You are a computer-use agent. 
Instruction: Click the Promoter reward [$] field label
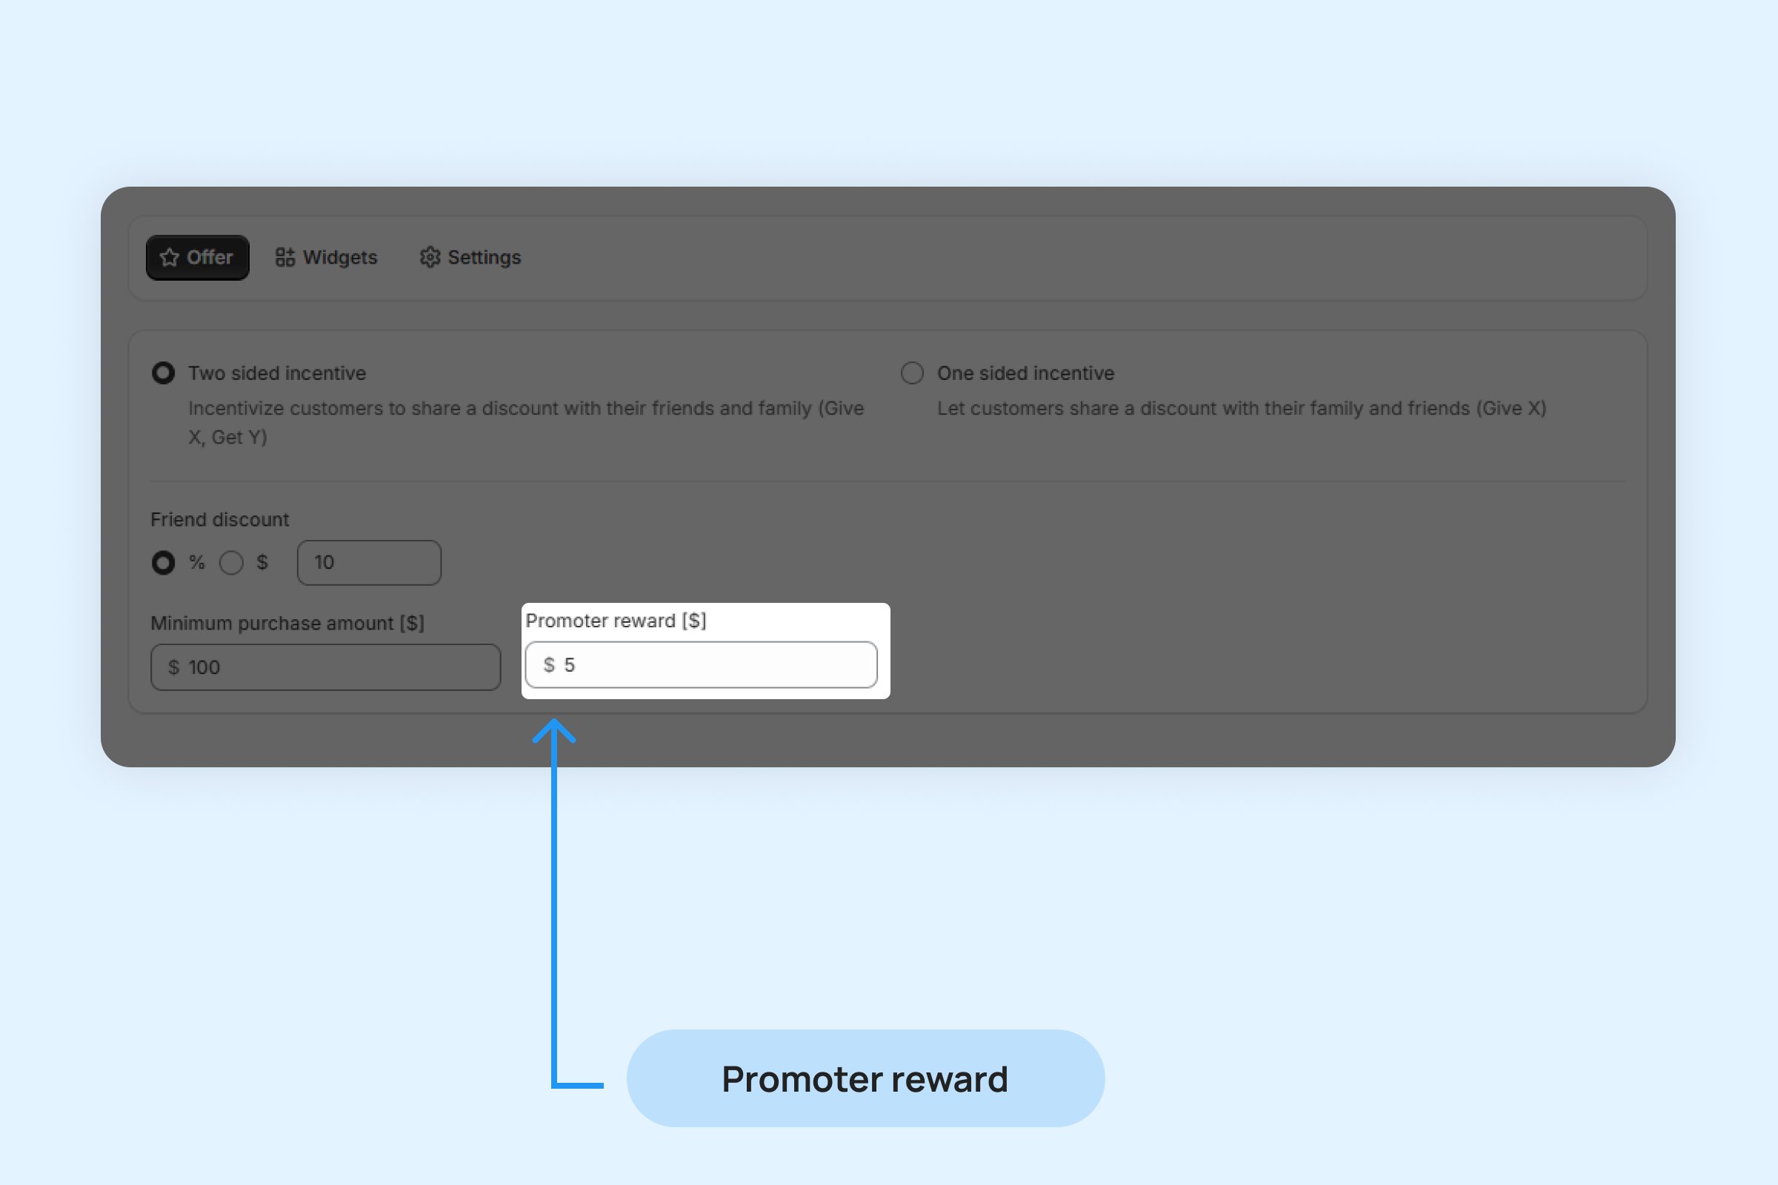point(616,621)
